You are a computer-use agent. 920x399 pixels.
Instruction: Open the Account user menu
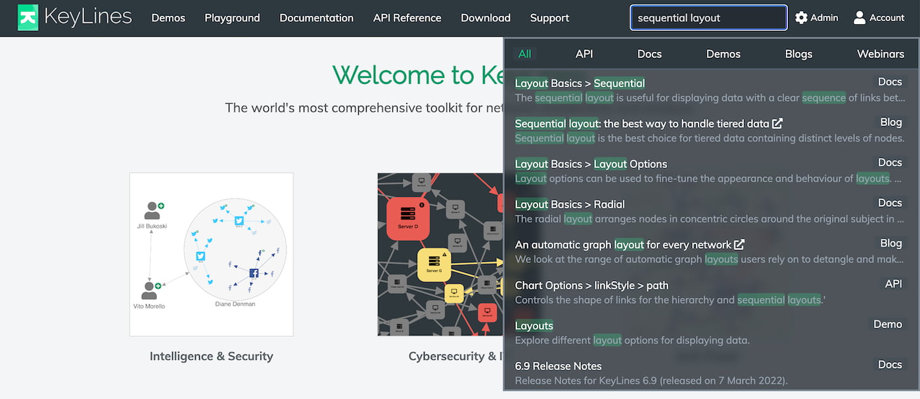859,18
